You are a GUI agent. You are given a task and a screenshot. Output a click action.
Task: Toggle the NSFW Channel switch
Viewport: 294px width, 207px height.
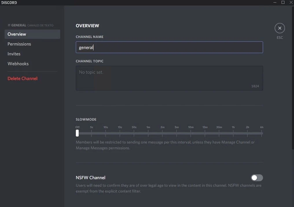coord(257,178)
